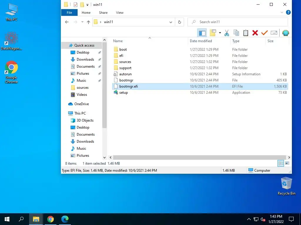This screenshot has height=225, width=301.
Task: Expand the ribbon with chevron arrow
Action: 282,12
